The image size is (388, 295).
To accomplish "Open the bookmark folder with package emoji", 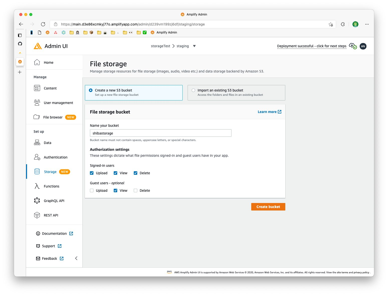I will [x=88, y=32].
